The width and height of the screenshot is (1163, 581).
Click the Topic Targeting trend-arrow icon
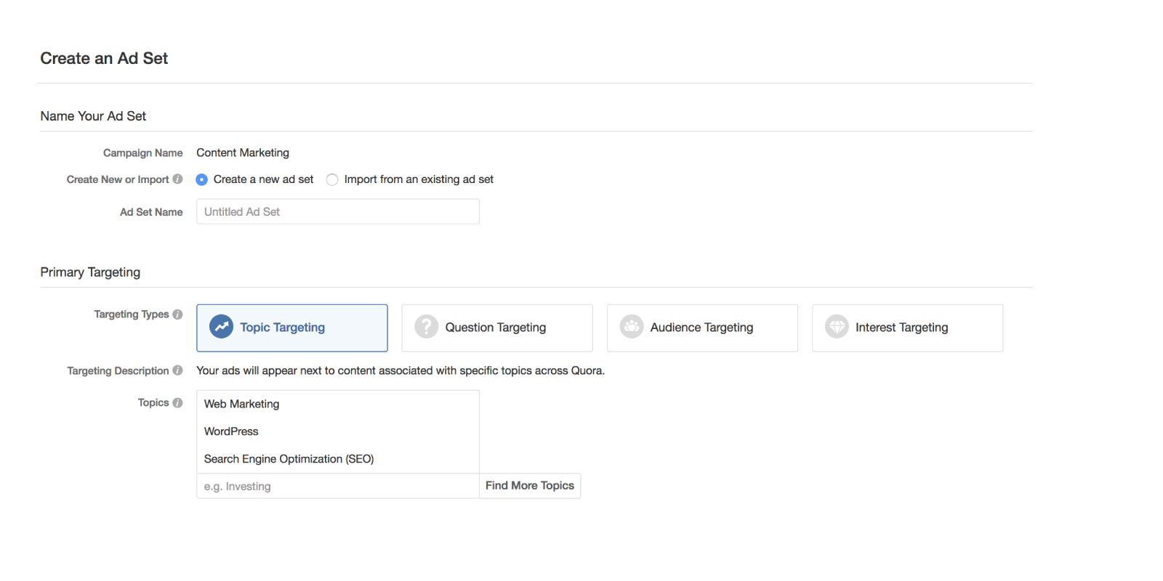pos(221,327)
